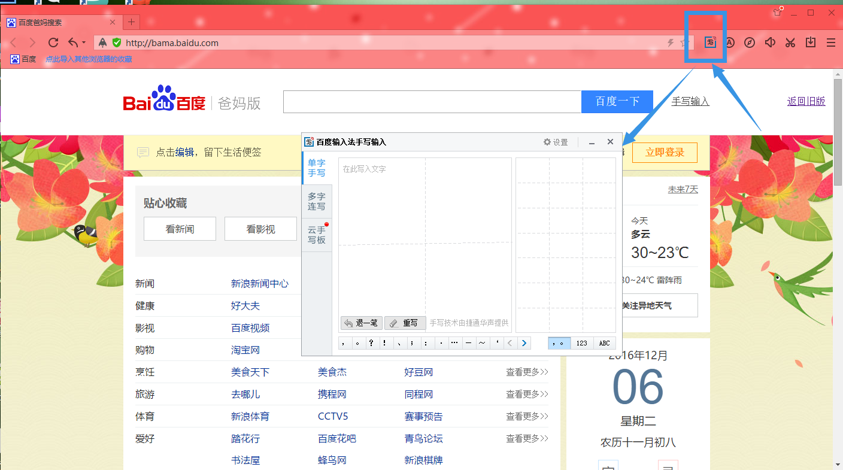
Task: Expand 查看更多>> in the 烹饪 row
Action: [527, 372]
